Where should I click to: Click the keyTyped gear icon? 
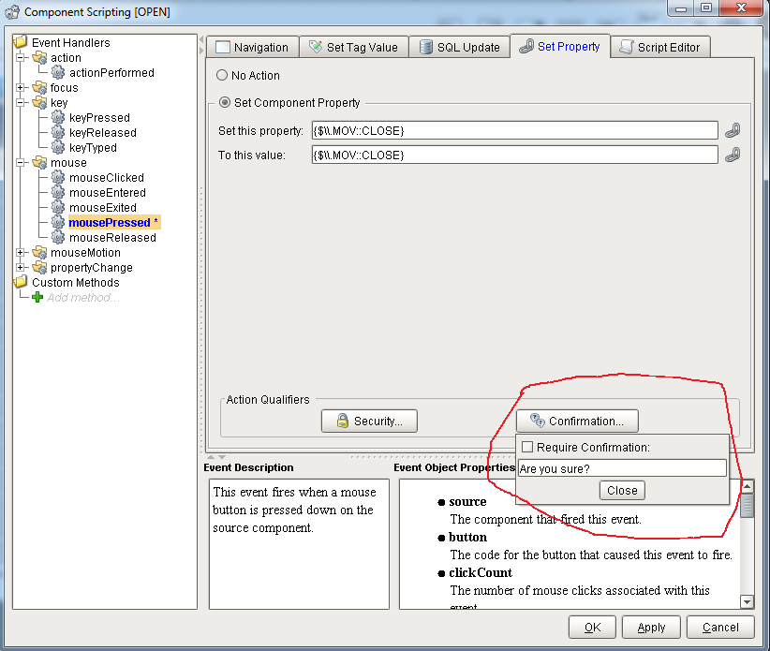(58, 147)
